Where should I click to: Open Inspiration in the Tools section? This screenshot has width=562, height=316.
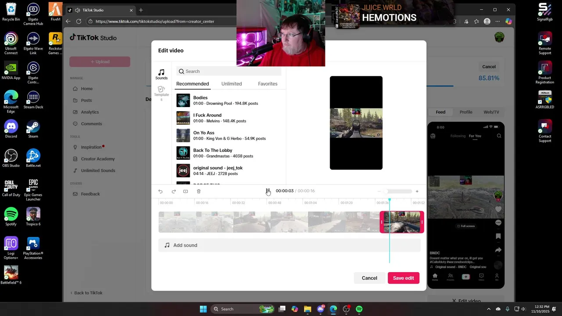point(91,147)
